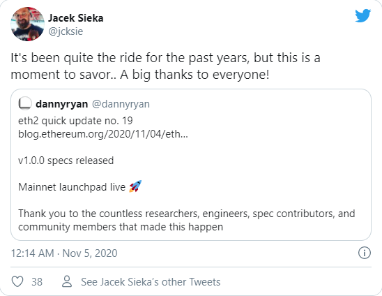The width and height of the screenshot is (382, 296).
Task: Follow the blog.ethereum.org link
Action: tap(103, 134)
